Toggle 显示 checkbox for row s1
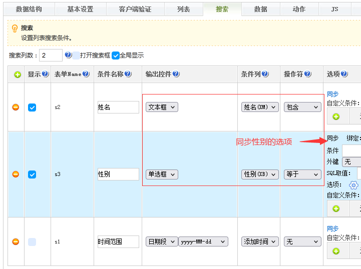This screenshot has height=269, width=361. tap(32, 241)
